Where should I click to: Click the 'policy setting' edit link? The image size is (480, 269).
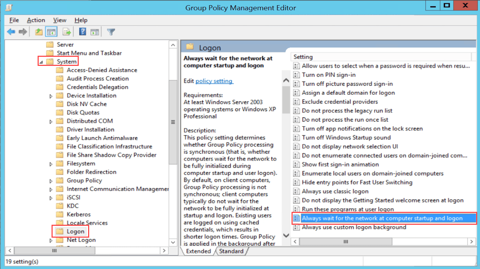[214, 81]
